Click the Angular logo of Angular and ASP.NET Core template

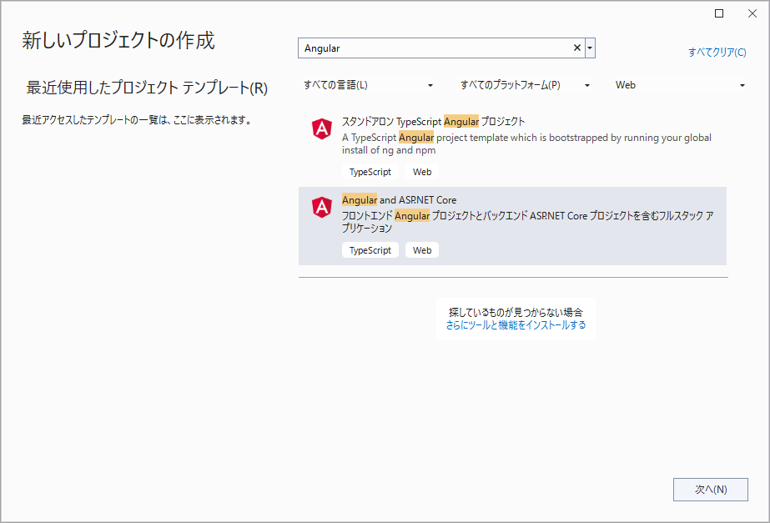pyautogui.click(x=322, y=207)
